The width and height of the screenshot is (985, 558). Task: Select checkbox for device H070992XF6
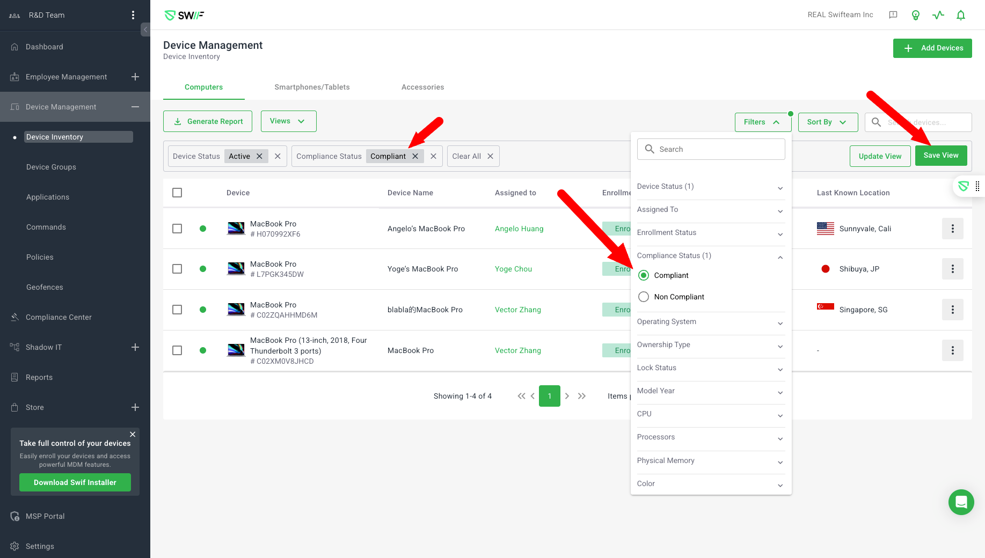[x=177, y=229]
